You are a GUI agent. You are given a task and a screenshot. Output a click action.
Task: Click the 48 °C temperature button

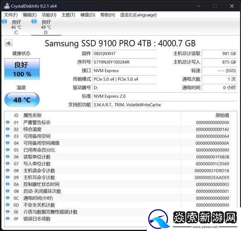tap(22, 100)
